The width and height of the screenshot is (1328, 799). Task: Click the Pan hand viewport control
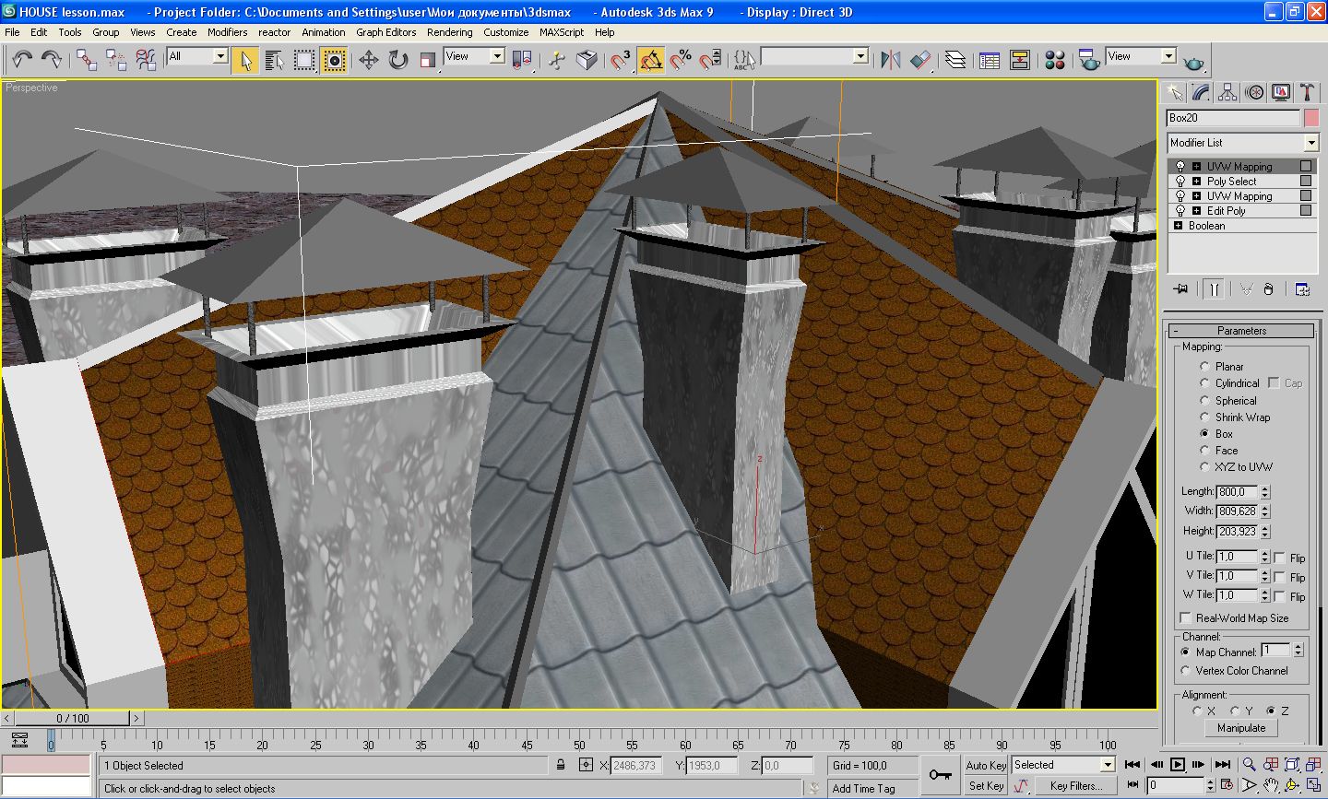click(1271, 786)
